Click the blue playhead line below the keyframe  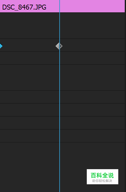(x=60, y=110)
